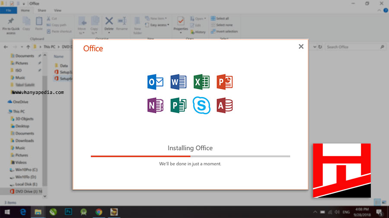
Task: Switch to the Share tab in Explorer
Action: (41, 10)
